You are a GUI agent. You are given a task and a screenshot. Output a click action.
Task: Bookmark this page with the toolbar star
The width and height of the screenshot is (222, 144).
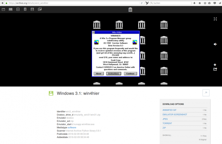point(205,3)
